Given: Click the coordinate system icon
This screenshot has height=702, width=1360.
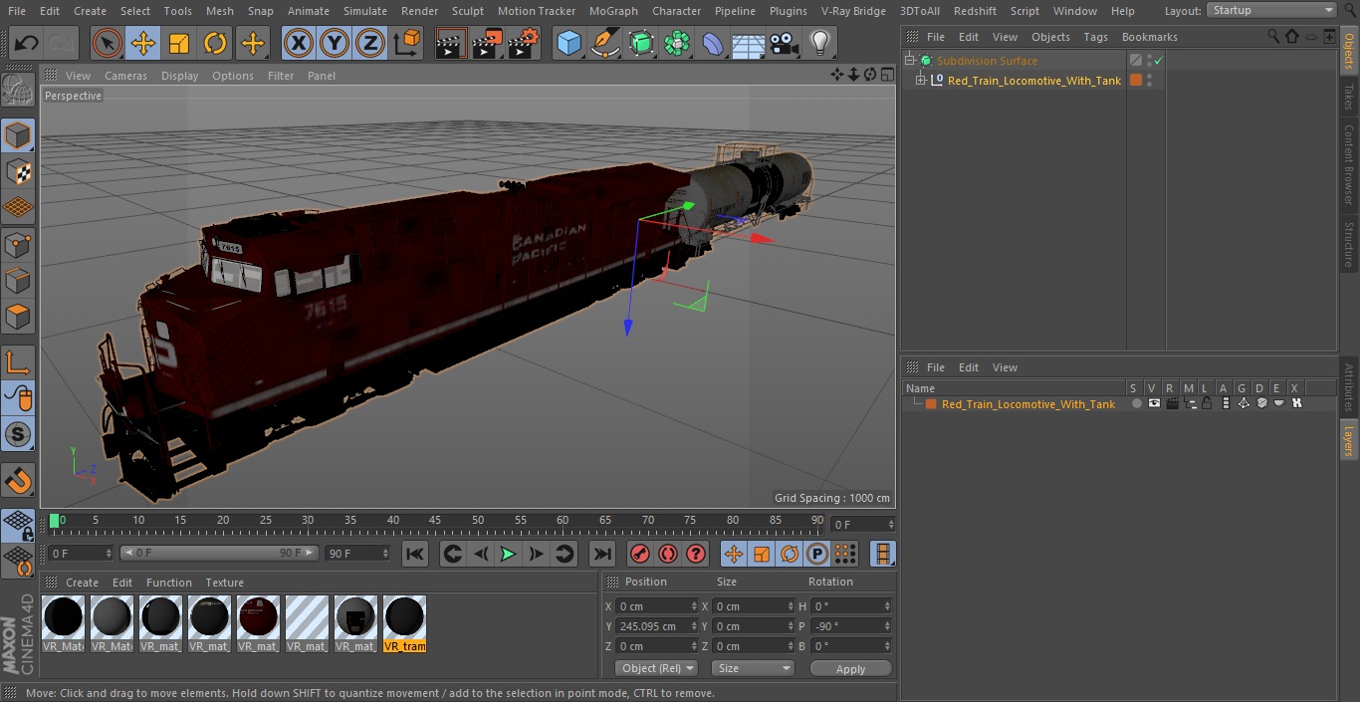Looking at the screenshot, I should pos(407,43).
